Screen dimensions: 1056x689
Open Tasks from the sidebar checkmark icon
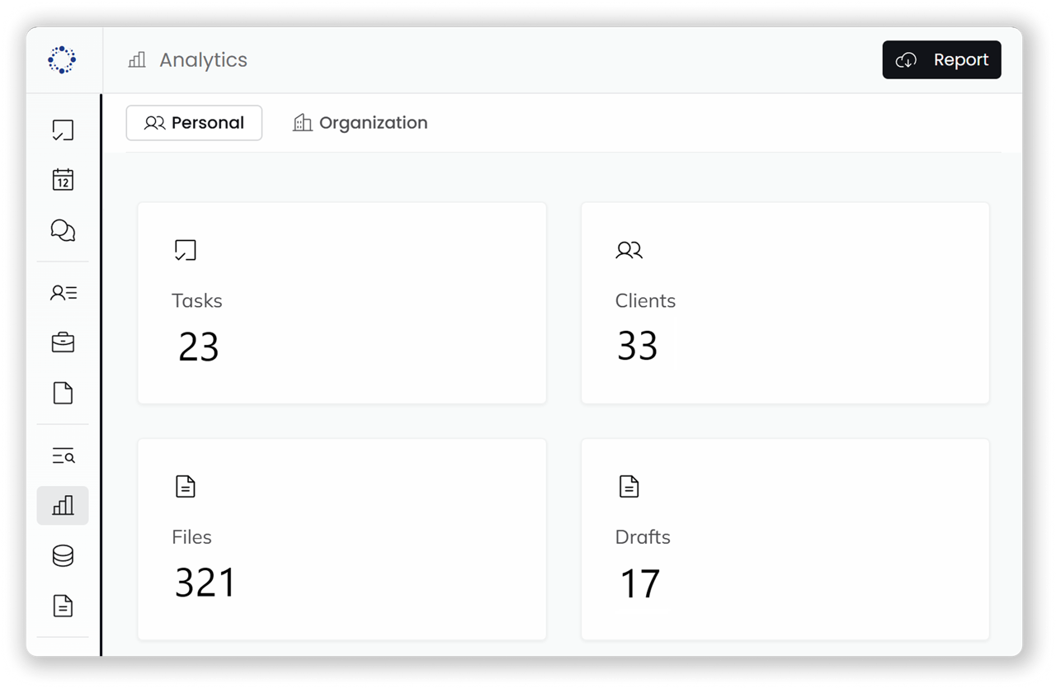[63, 130]
